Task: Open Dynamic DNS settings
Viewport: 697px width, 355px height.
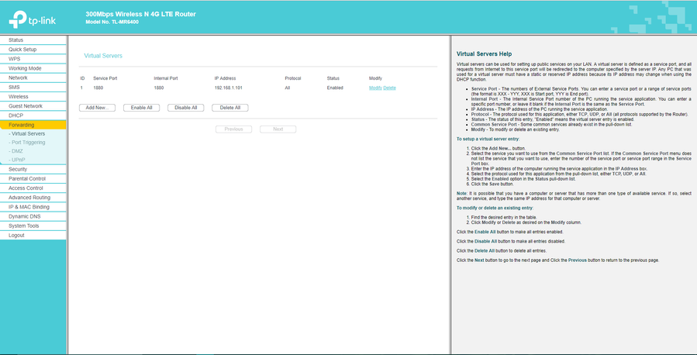Action: click(x=33, y=216)
